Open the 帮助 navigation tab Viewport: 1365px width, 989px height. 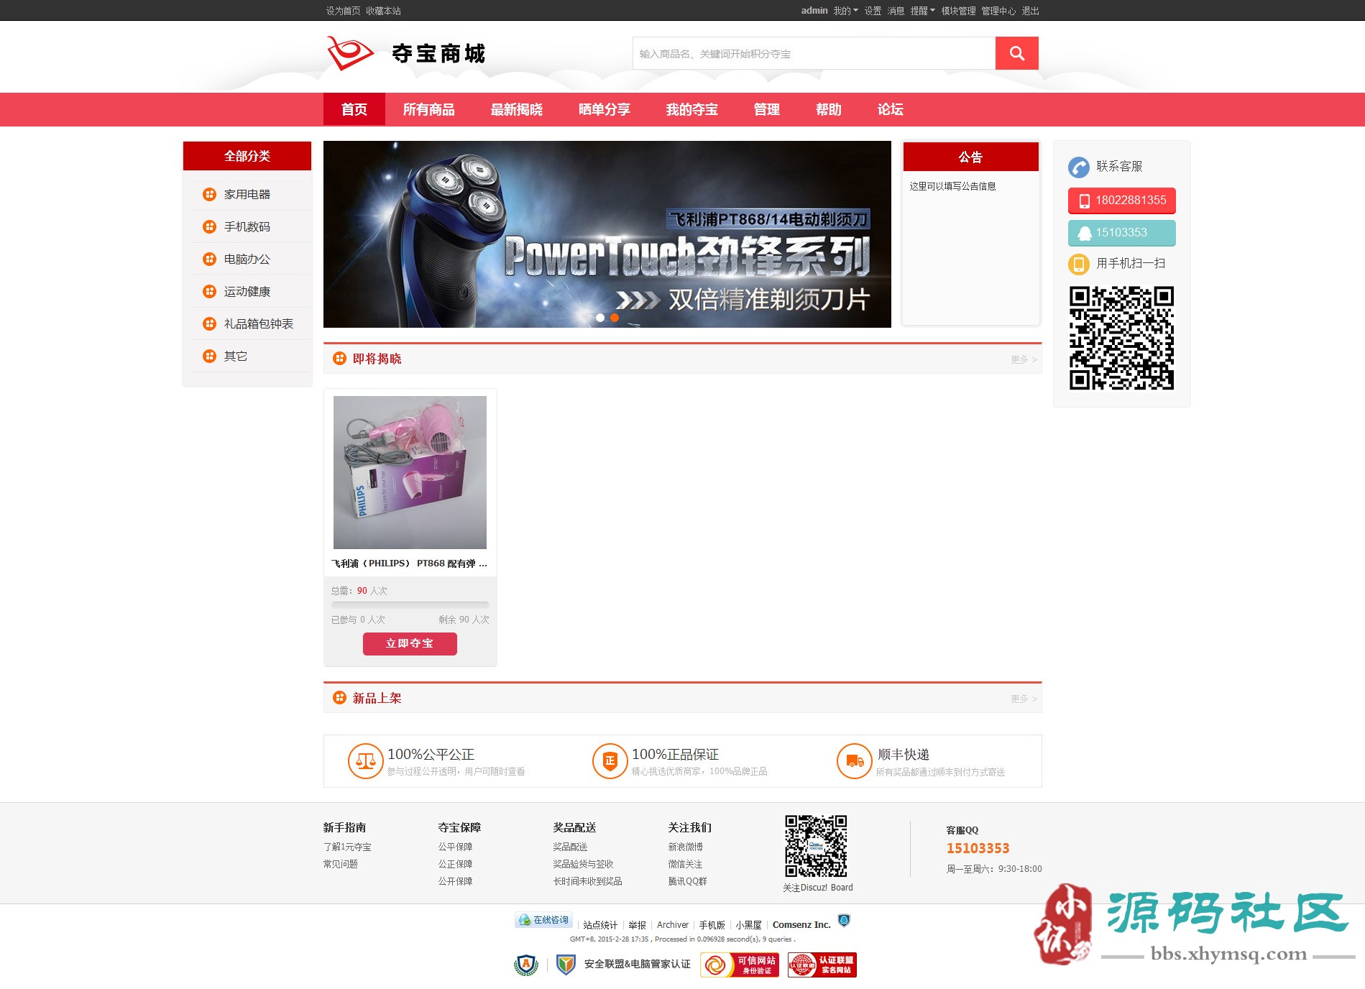point(828,109)
